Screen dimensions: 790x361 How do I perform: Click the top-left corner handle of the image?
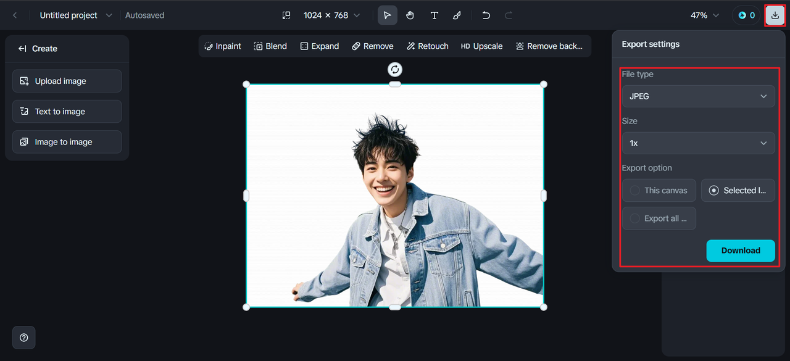(246, 84)
